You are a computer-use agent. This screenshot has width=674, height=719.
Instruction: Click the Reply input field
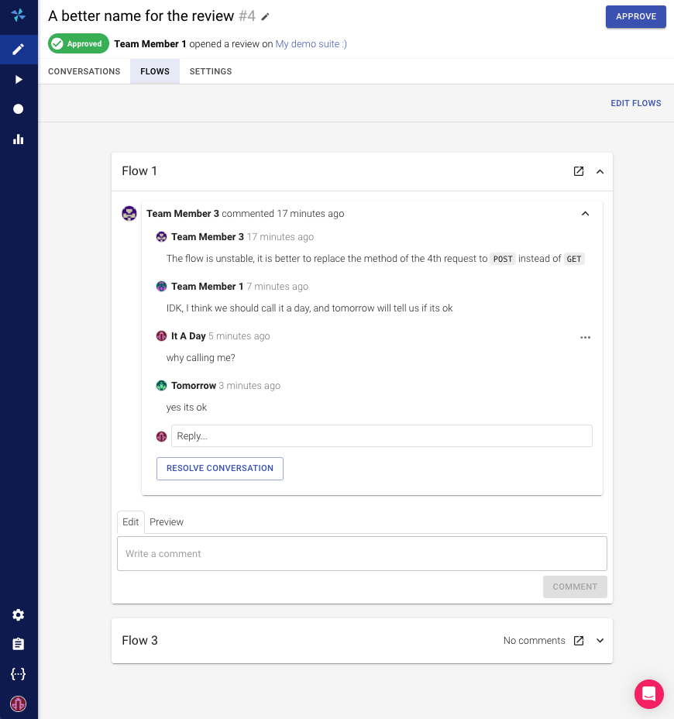click(381, 436)
